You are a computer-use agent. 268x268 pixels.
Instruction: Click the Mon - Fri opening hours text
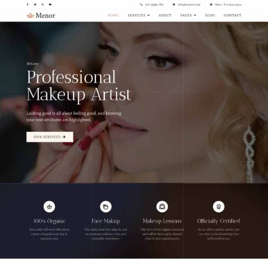[228, 4]
